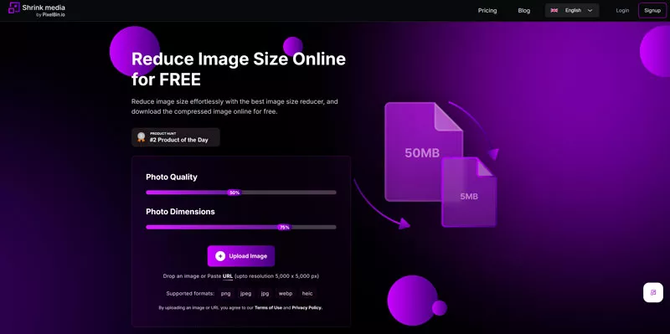The image size is (670, 334).
Task: Open the Privacy Policy link
Action: pyautogui.click(x=307, y=307)
